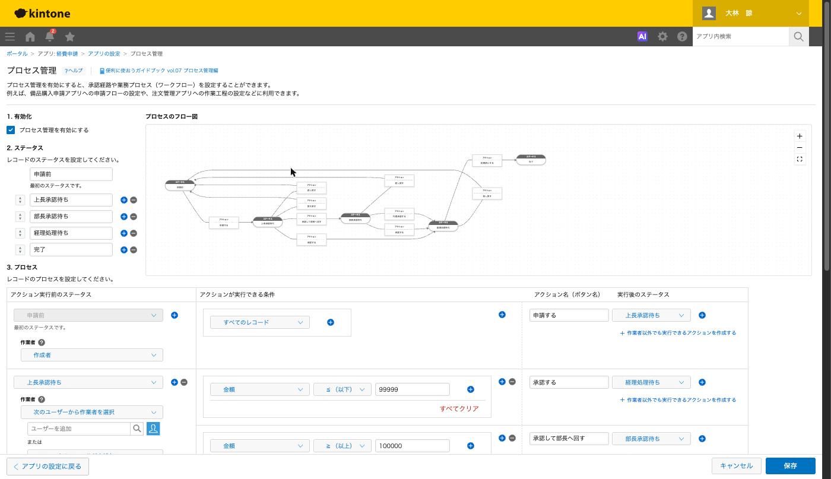Open the settings gear in header
831x479 pixels.
[x=662, y=36]
